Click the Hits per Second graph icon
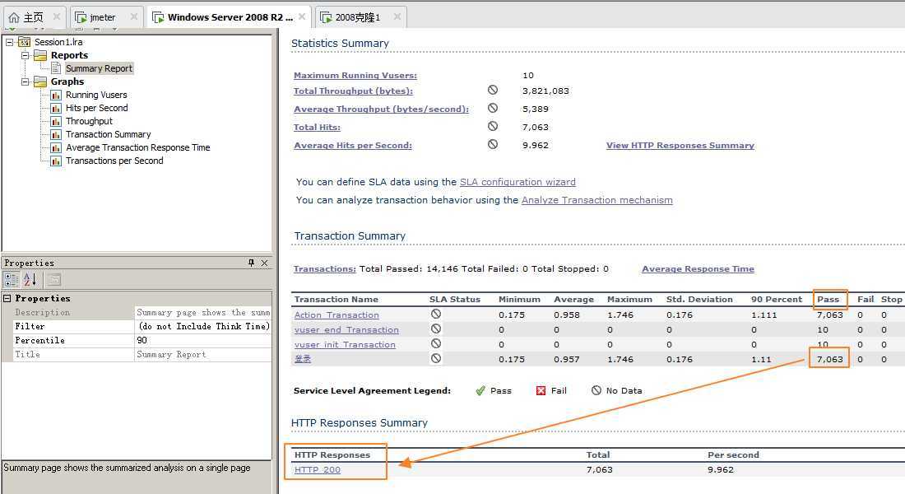Screen dimensions: 905x494 tap(56, 109)
